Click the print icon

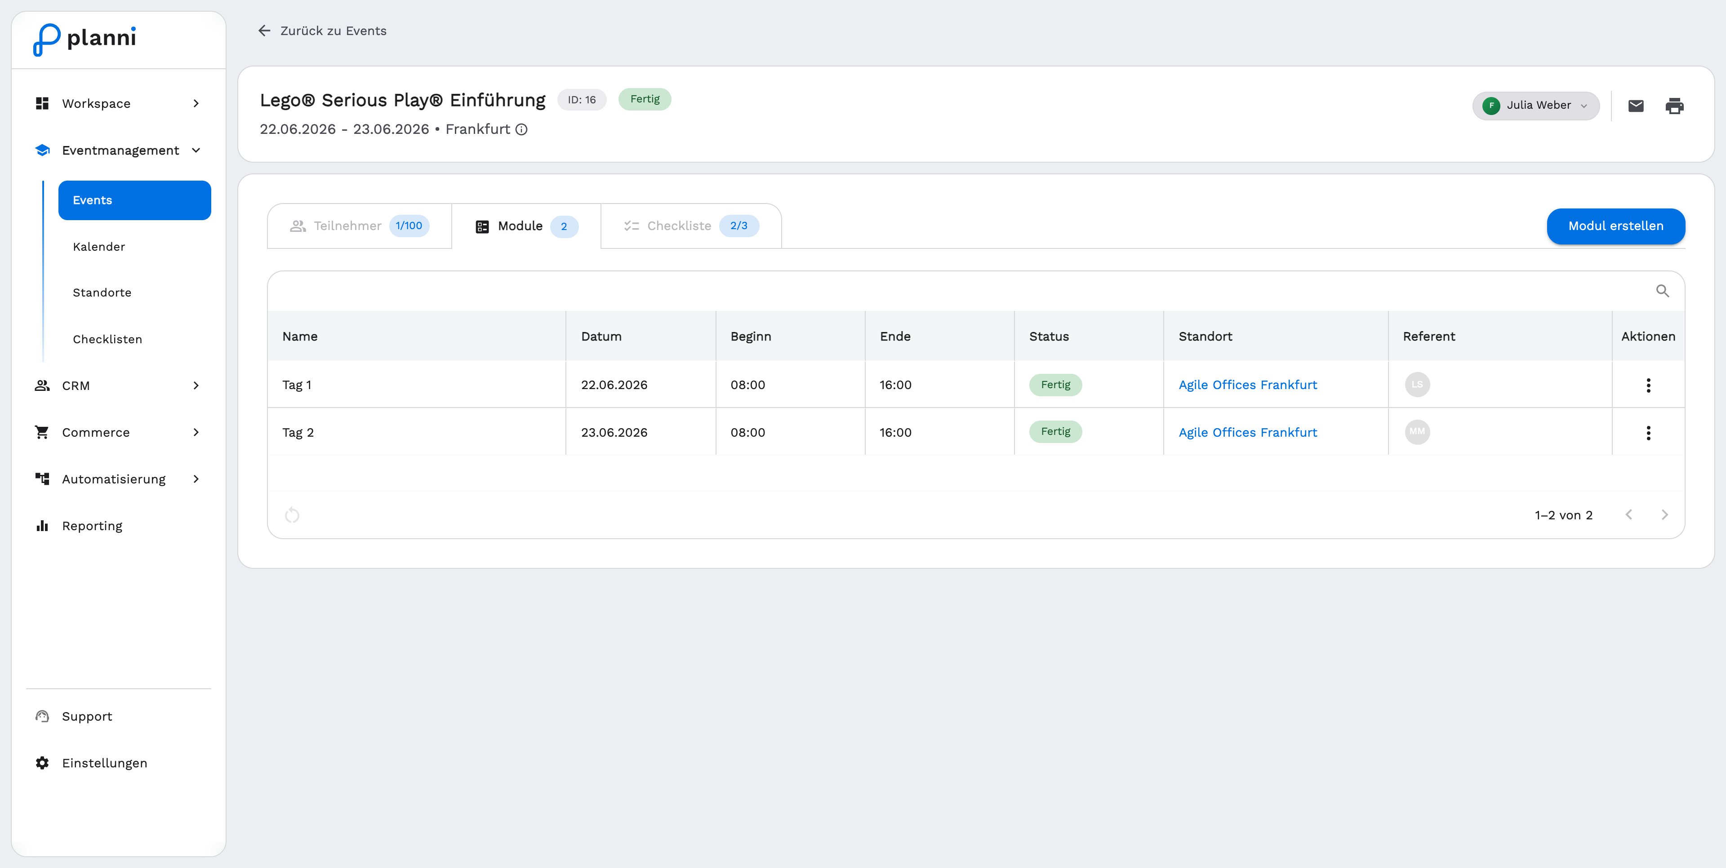1674,106
